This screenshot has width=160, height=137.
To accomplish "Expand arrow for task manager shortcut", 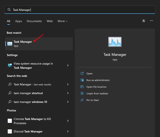I will click(68, 93).
